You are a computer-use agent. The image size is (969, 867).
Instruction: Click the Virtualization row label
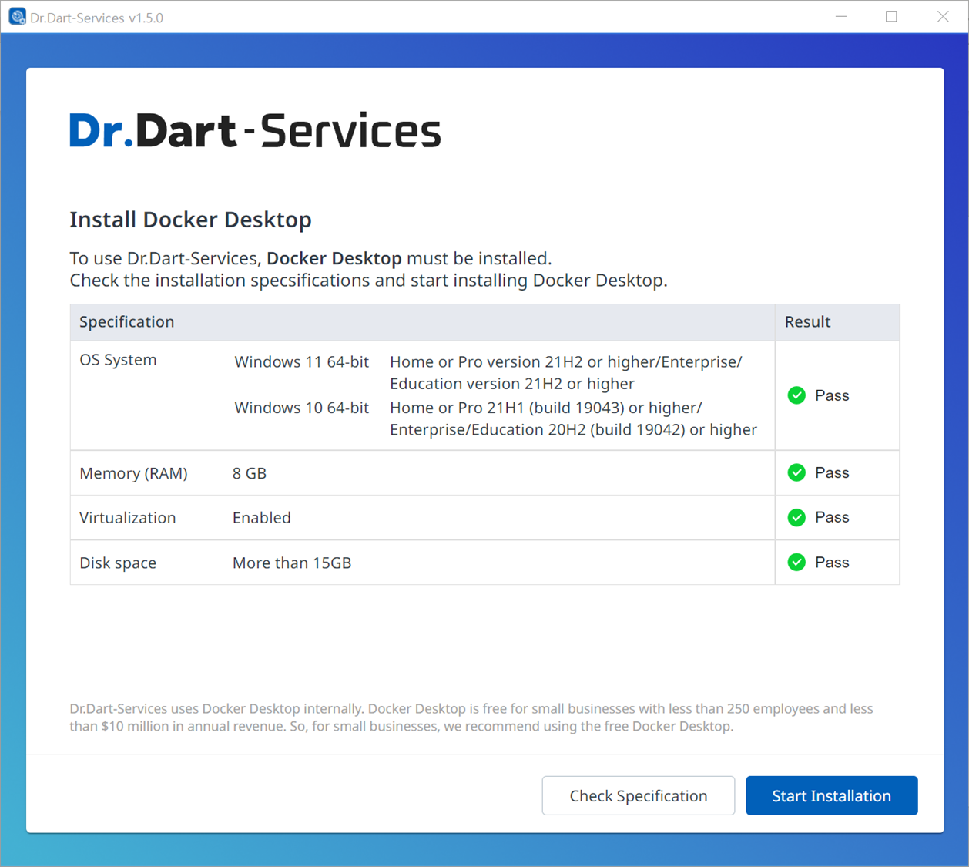pyautogui.click(x=128, y=518)
